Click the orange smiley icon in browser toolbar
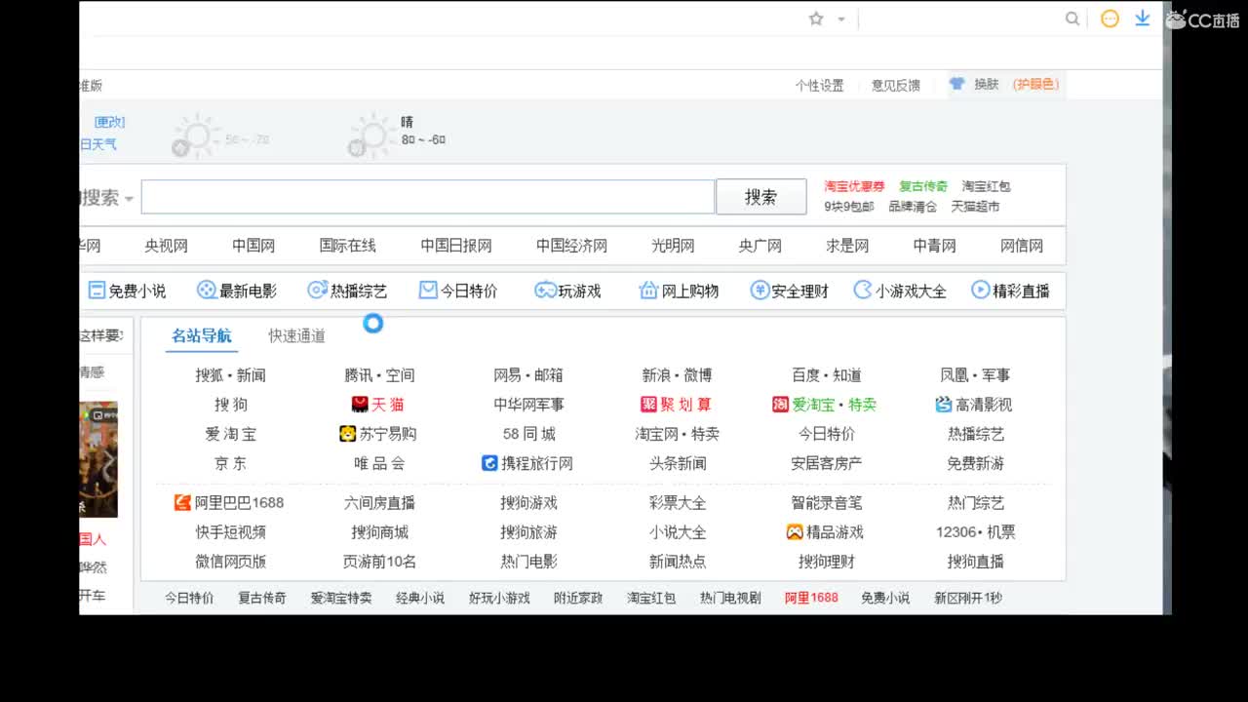The image size is (1248, 702). click(x=1110, y=19)
